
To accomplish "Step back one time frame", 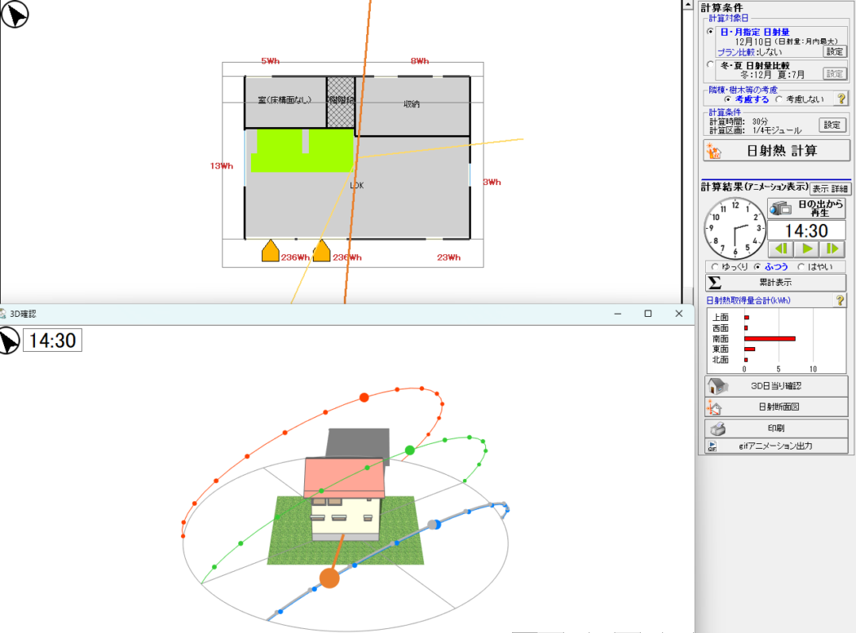I will pos(781,248).
